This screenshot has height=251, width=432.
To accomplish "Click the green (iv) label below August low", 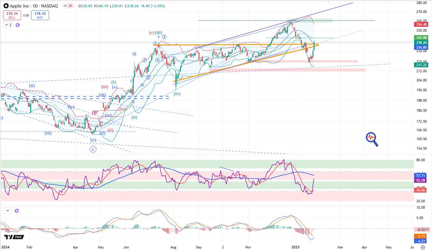I will coord(177,94).
